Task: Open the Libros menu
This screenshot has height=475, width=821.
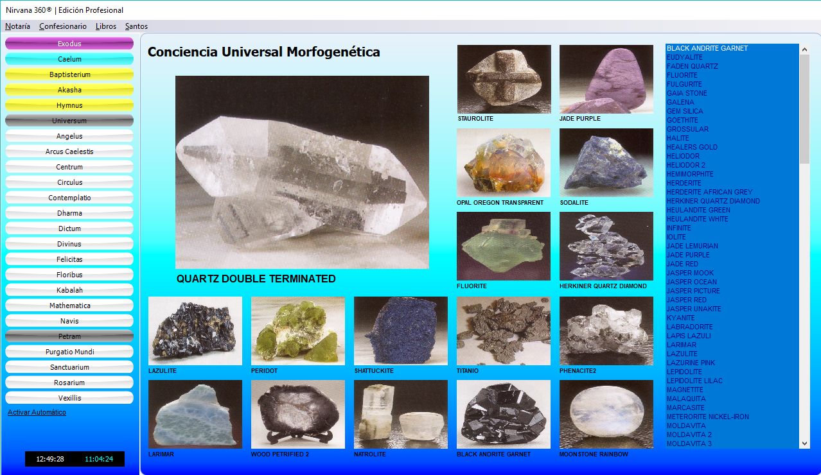Action: tap(106, 26)
